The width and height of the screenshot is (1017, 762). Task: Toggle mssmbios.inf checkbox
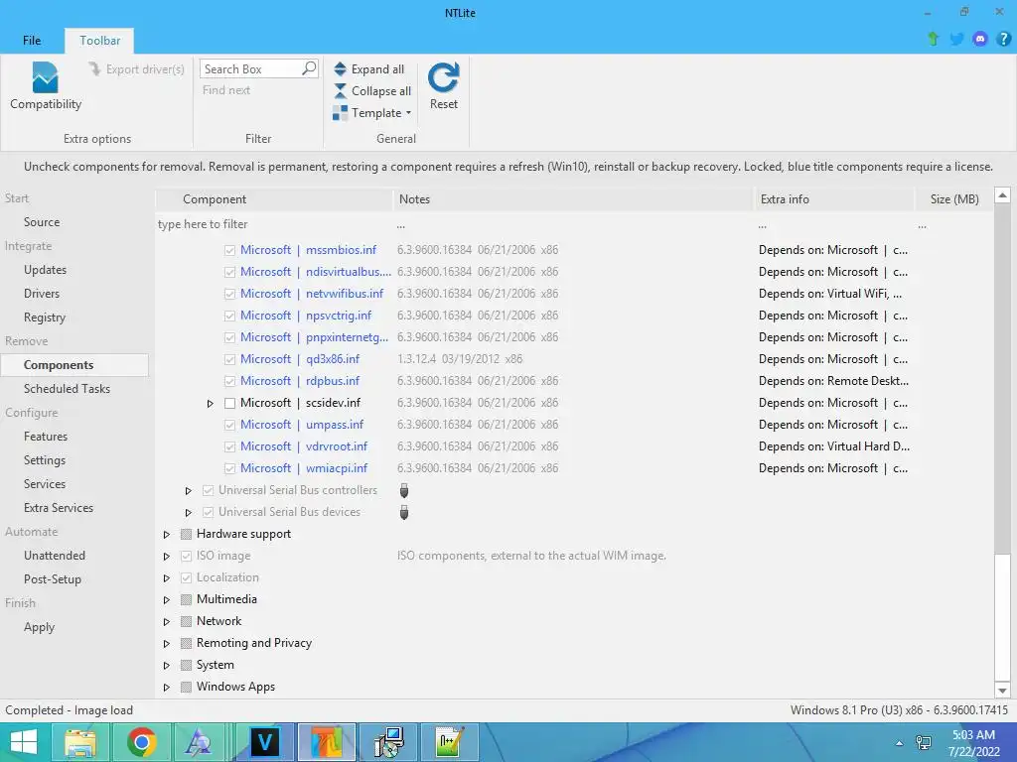coord(229,250)
